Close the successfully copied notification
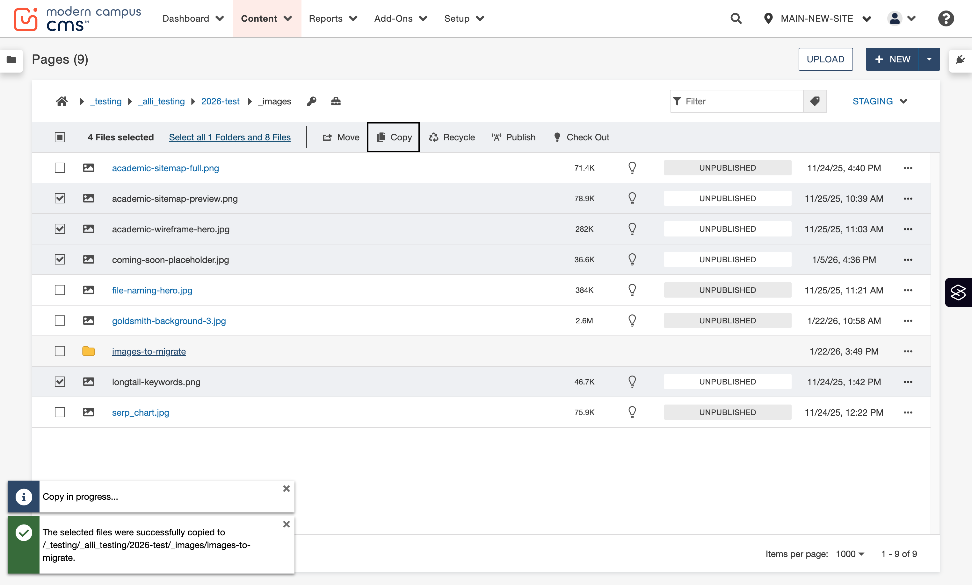Image resolution: width=972 pixels, height=585 pixels. [287, 524]
